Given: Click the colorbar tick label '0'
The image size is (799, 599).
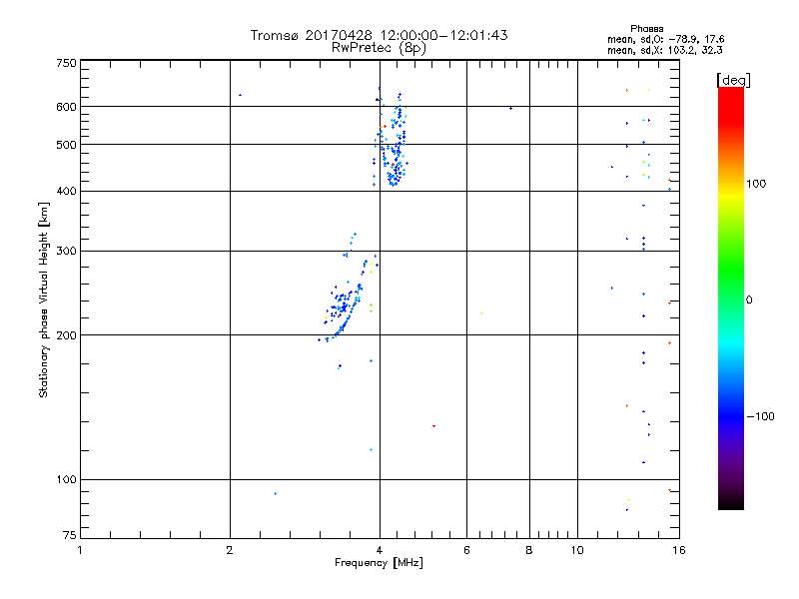Looking at the screenshot, I should point(749,300).
